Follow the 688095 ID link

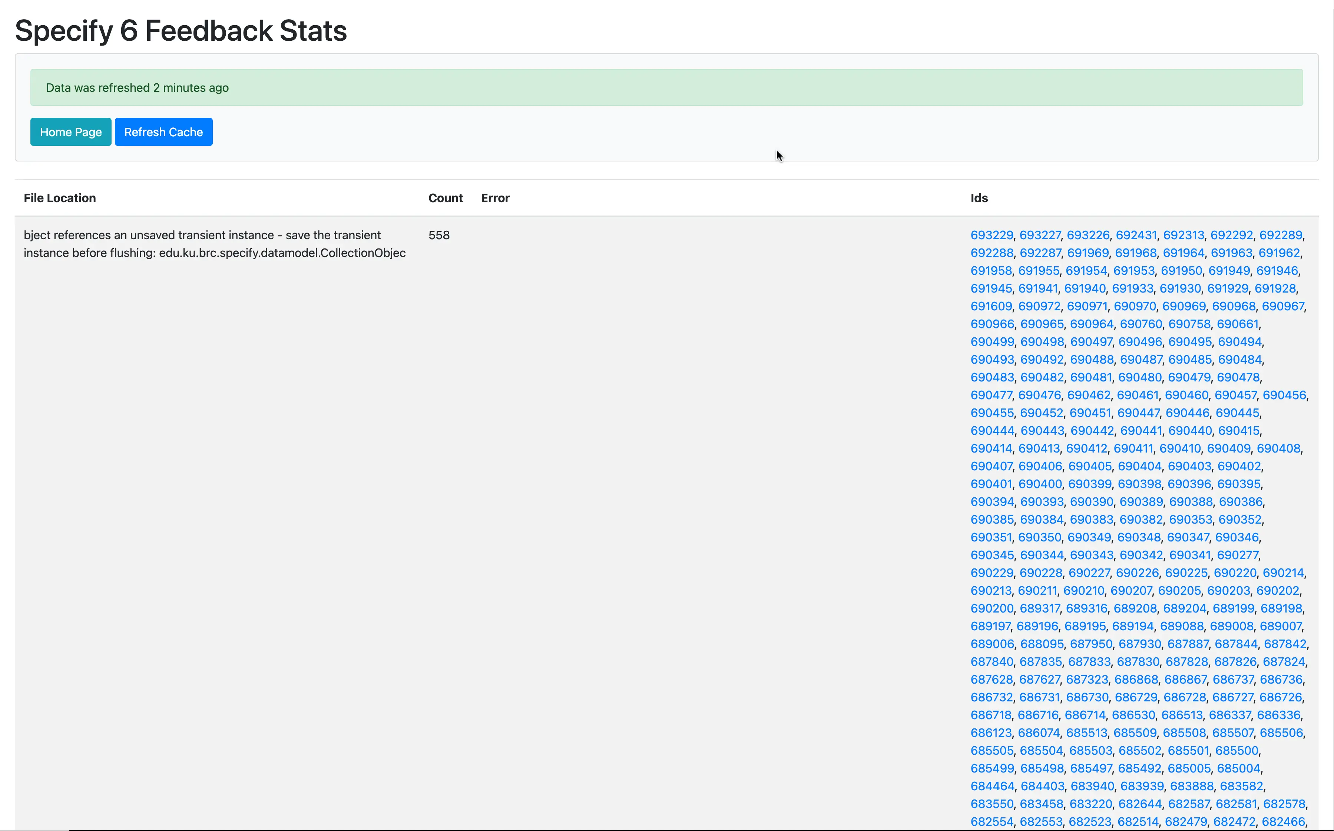click(1042, 644)
